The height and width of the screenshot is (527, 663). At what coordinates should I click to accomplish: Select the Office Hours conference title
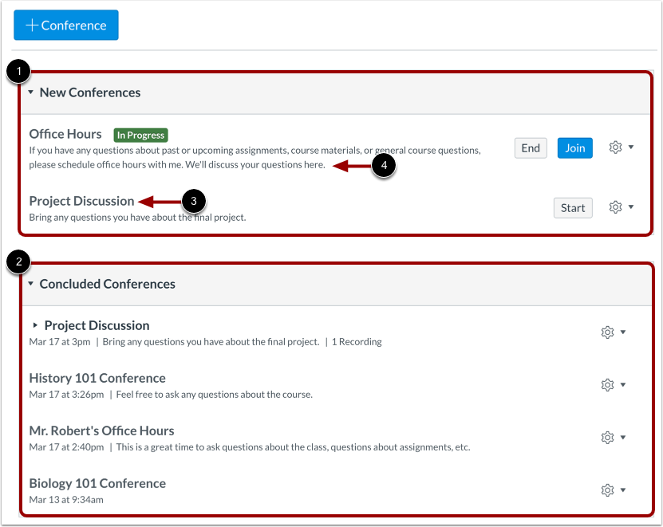(65, 134)
